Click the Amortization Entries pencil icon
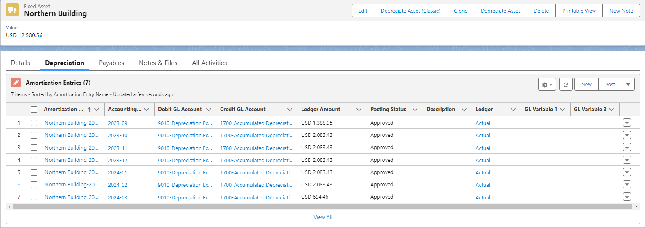 click(x=16, y=83)
